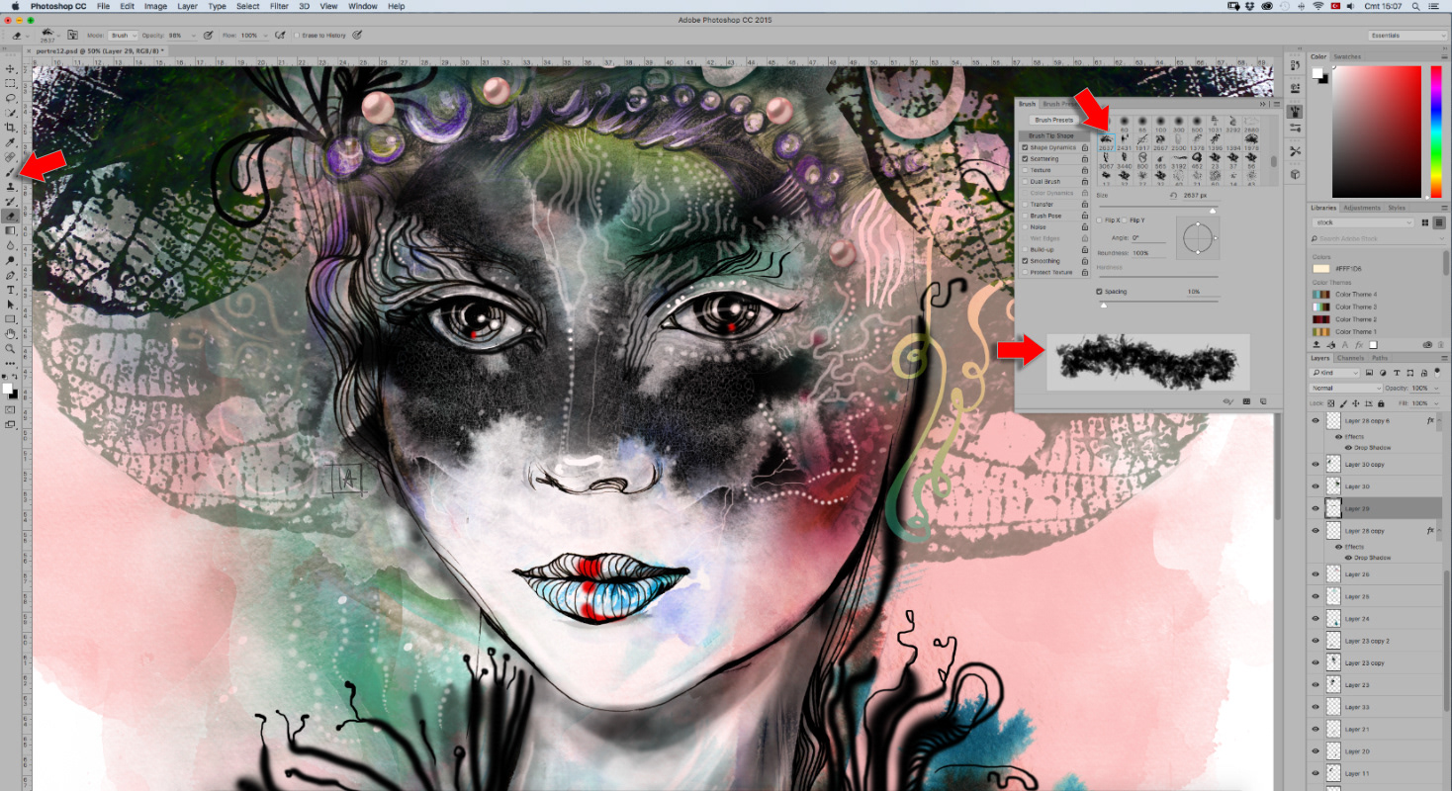Open the Window menu
Viewport: 1452px width, 791px height.
pos(363,6)
